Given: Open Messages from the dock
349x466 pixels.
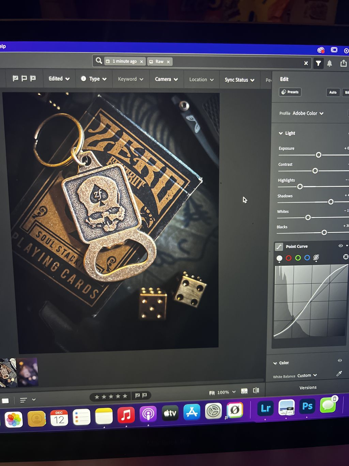Looking at the screenshot, I should (328, 405).
